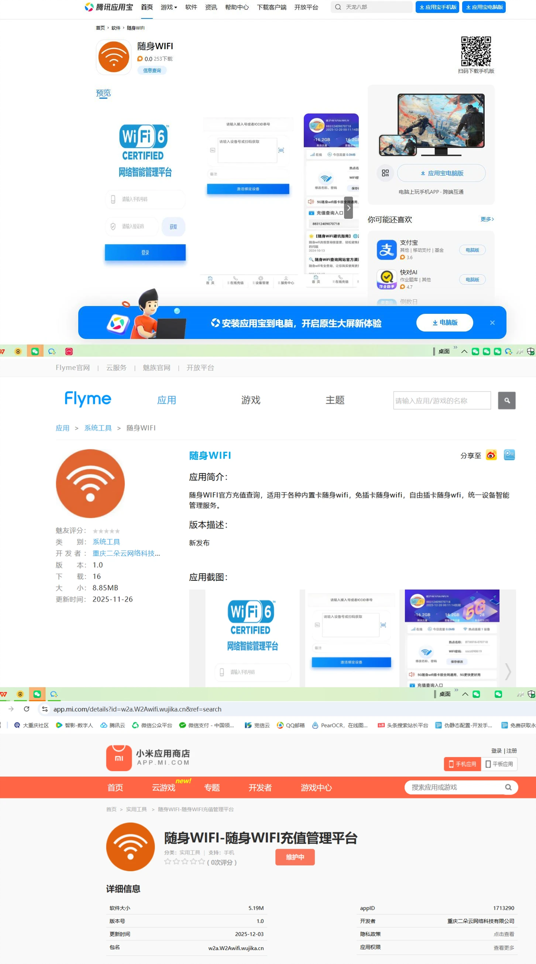This screenshot has height=964, width=536.
Task: Click the Flyme logo
Action: [88, 399]
